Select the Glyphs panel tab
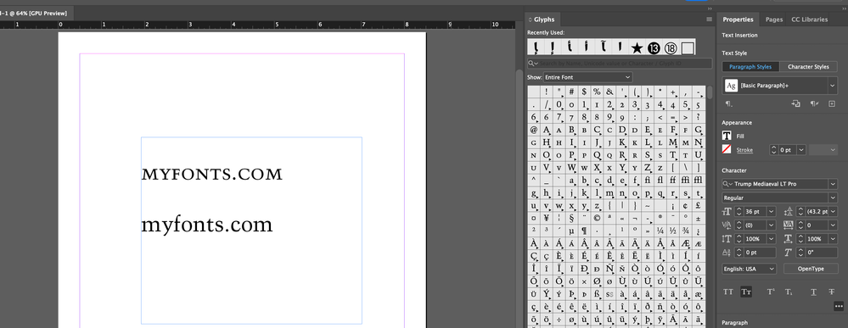The image size is (848, 328). (544, 19)
